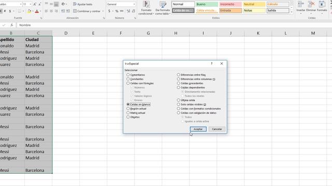Align text to bottom of cell
The image size is (332, 186).
click(57, 4)
